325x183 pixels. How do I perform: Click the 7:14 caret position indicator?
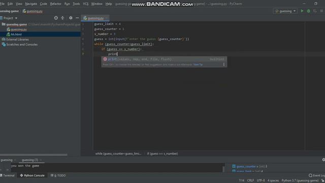pyautogui.click(x=242, y=180)
